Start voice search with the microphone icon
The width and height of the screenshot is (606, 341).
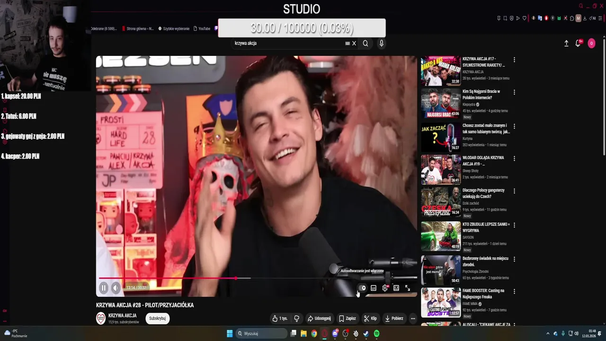click(x=382, y=43)
